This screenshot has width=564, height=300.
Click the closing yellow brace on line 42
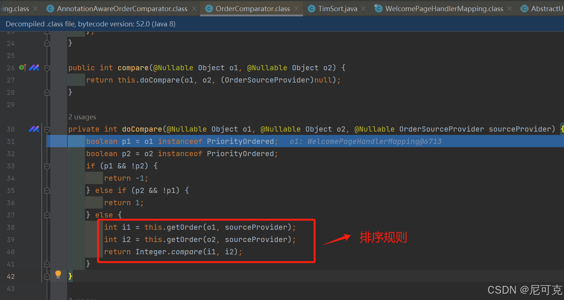[70, 276]
